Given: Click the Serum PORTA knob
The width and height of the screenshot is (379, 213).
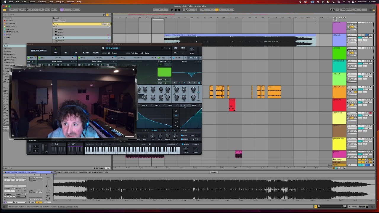Looking at the screenshot, I should [x=186, y=149].
